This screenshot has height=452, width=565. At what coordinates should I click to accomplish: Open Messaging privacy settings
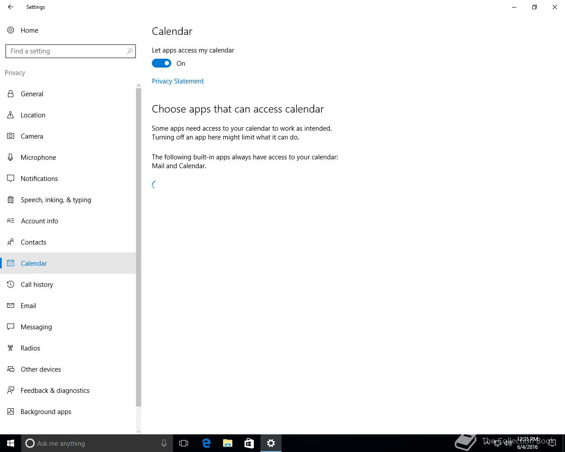68,327
